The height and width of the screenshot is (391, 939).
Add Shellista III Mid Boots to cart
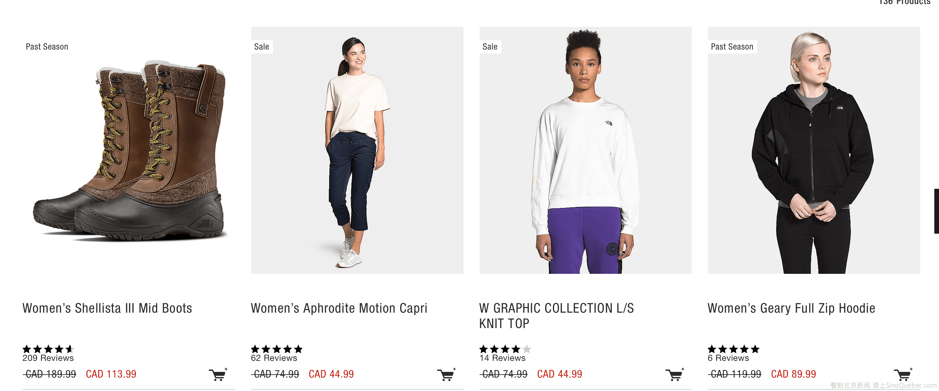(218, 374)
